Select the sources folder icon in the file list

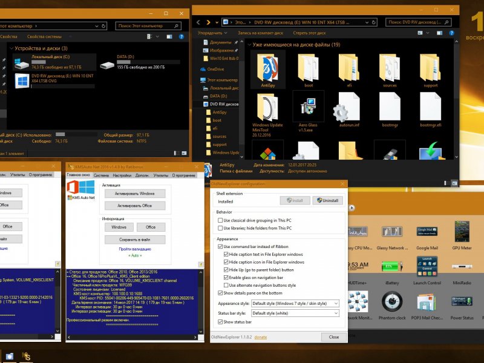pyautogui.click(x=390, y=68)
